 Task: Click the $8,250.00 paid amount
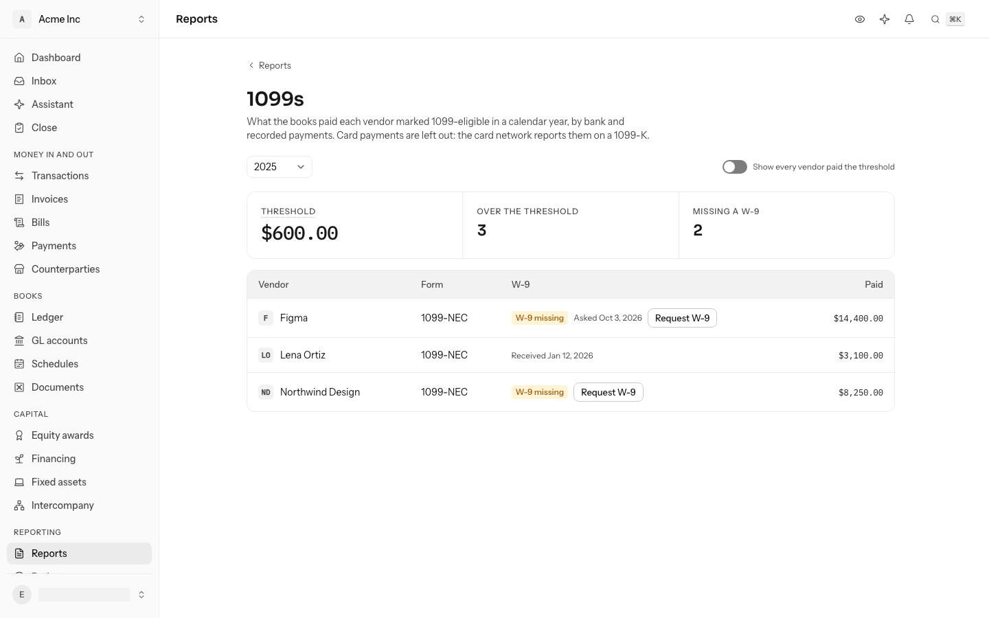click(861, 393)
